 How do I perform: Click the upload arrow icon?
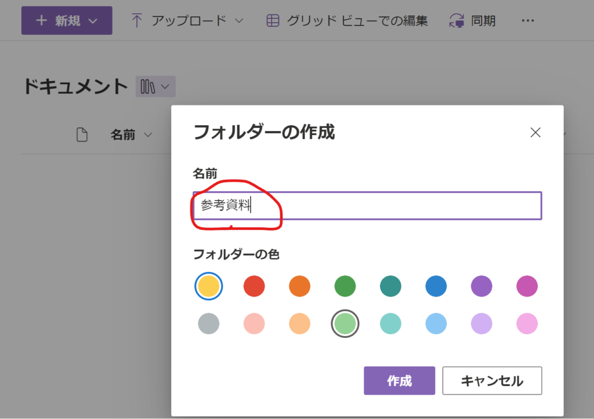(137, 21)
